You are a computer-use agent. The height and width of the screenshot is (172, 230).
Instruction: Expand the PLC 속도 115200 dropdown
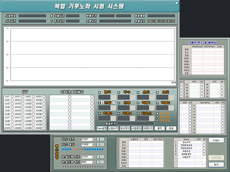[x=93, y=145]
